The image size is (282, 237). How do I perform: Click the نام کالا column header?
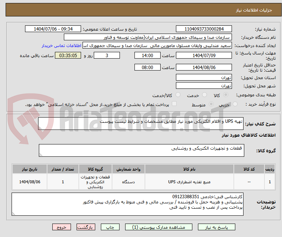(x=189, y=169)
